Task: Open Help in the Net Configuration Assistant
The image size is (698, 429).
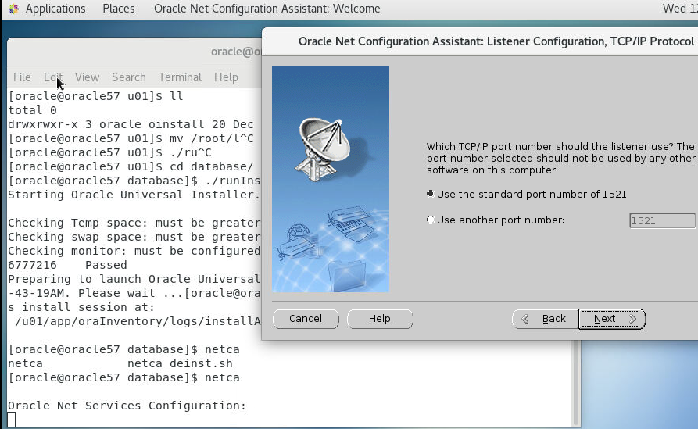Action: tap(380, 319)
